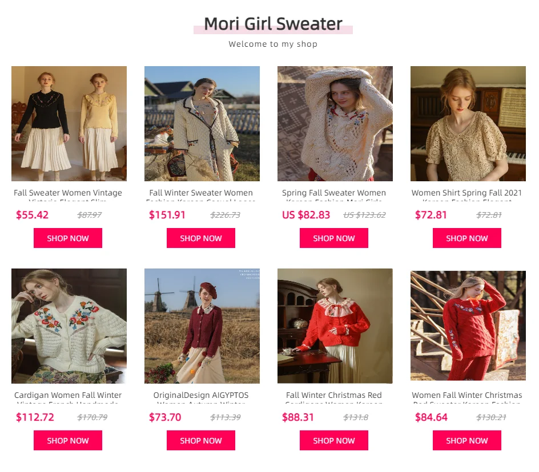
Task: Open the long cream cardigan coat image
Action: pos(202,124)
